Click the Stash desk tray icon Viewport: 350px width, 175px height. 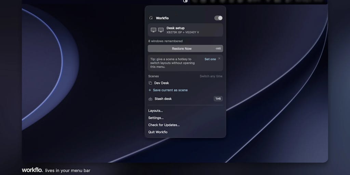click(150, 99)
